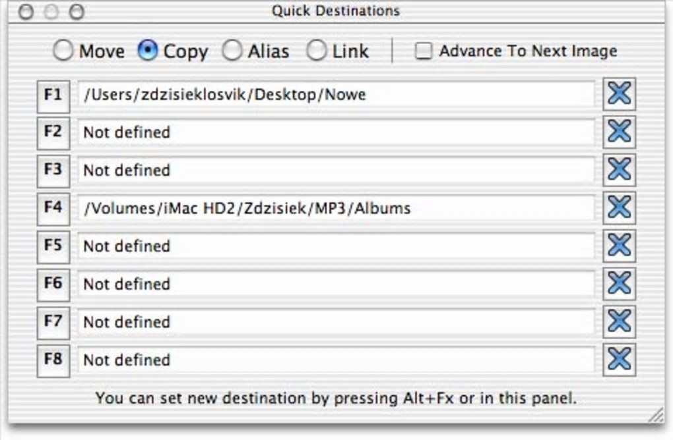
Task: Click the X icon beside F2 row
Action: click(x=619, y=132)
